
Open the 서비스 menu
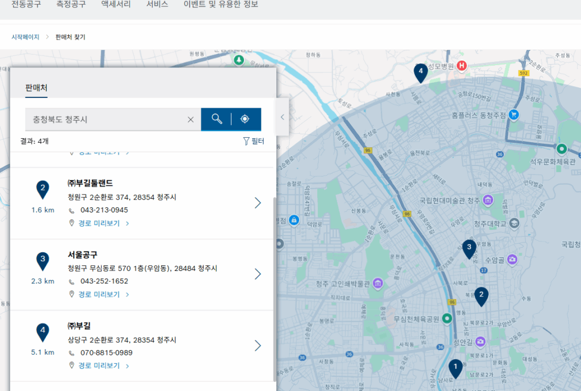157,5
